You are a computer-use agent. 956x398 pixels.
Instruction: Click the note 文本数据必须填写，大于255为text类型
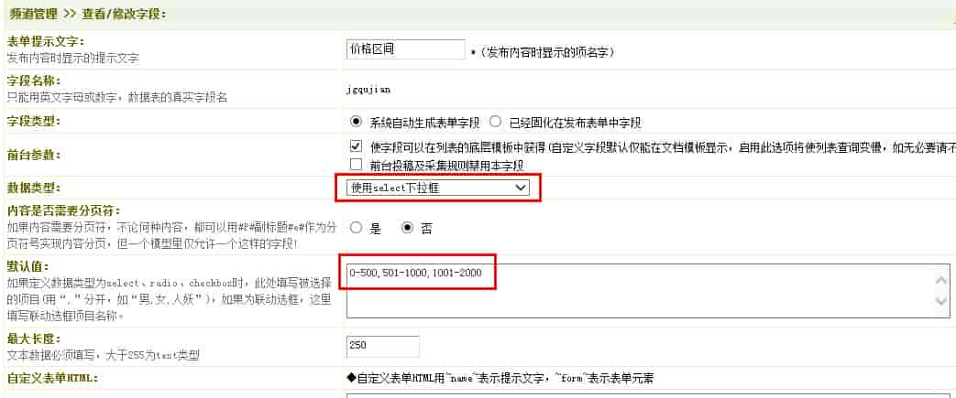coord(103,355)
